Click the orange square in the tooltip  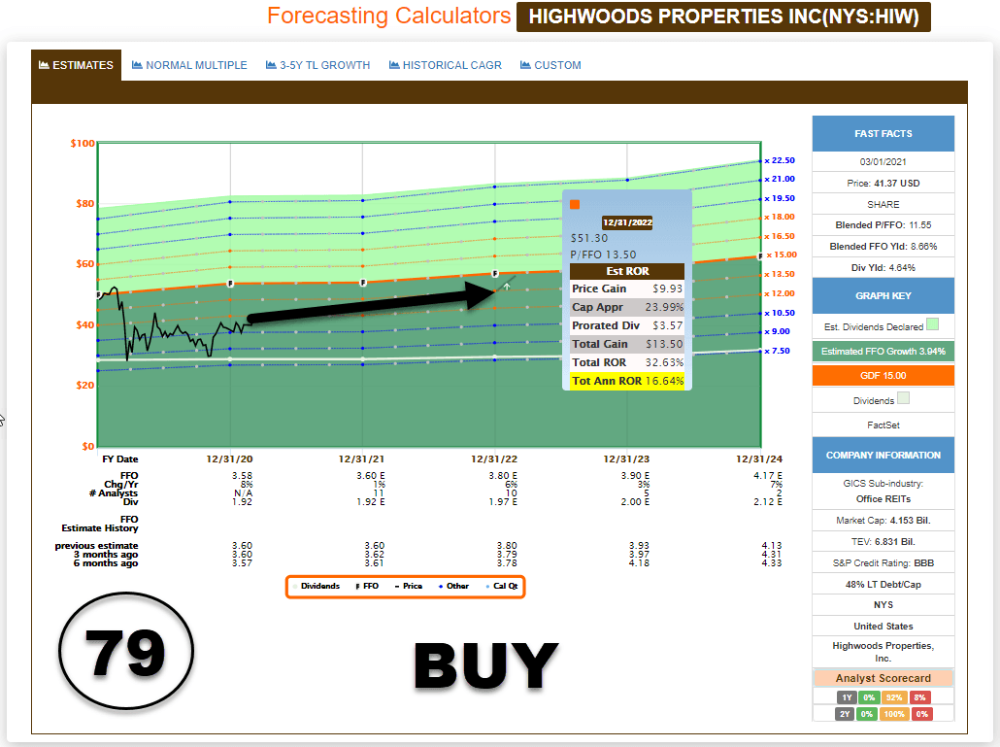pos(575,204)
